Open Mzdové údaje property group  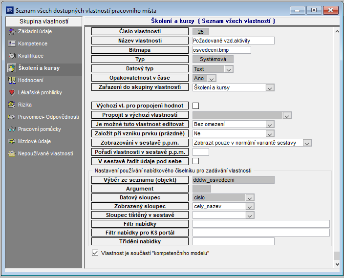click(34, 141)
